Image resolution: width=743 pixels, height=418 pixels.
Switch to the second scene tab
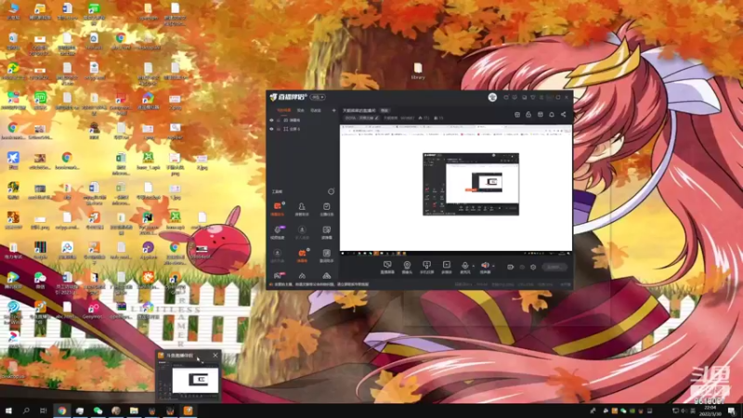[300, 111]
